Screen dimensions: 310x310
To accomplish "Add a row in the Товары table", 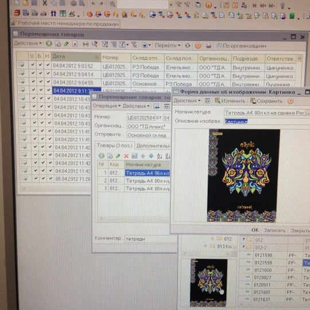I will pos(102,156).
